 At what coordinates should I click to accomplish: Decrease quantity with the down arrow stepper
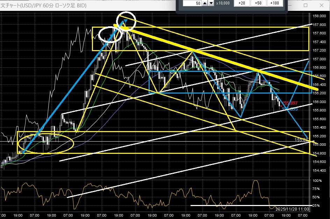click(x=211, y=3)
